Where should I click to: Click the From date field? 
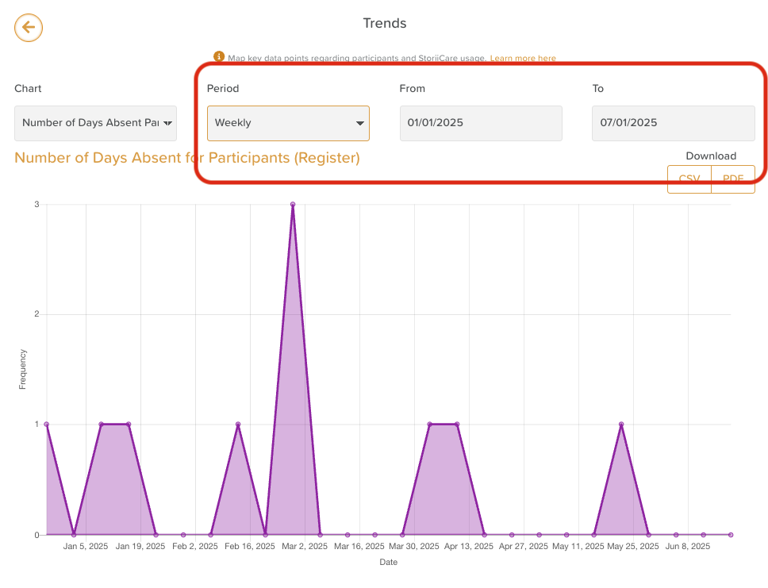(x=481, y=123)
